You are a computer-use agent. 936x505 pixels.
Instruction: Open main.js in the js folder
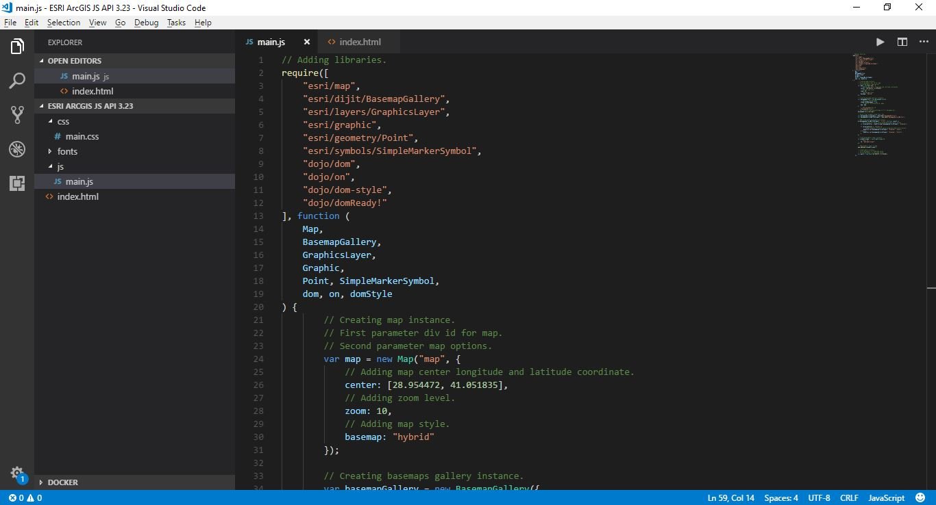[x=134, y=181]
